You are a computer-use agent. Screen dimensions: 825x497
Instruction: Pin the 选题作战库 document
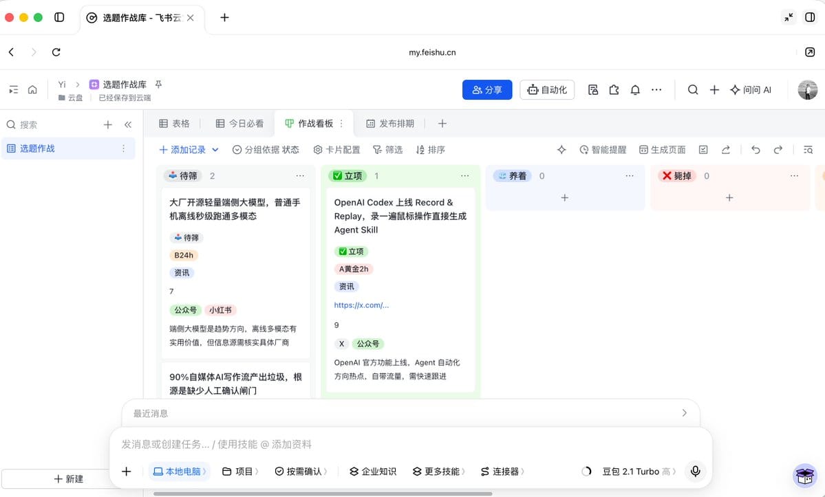158,84
